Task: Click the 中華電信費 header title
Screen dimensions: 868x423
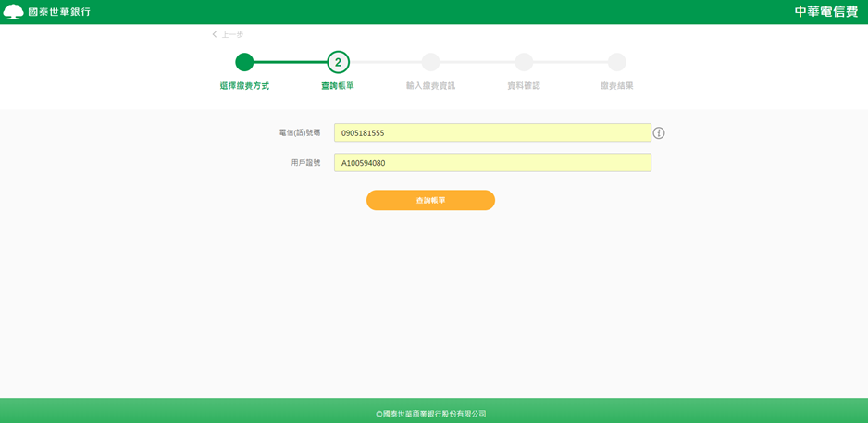Action: click(x=826, y=12)
